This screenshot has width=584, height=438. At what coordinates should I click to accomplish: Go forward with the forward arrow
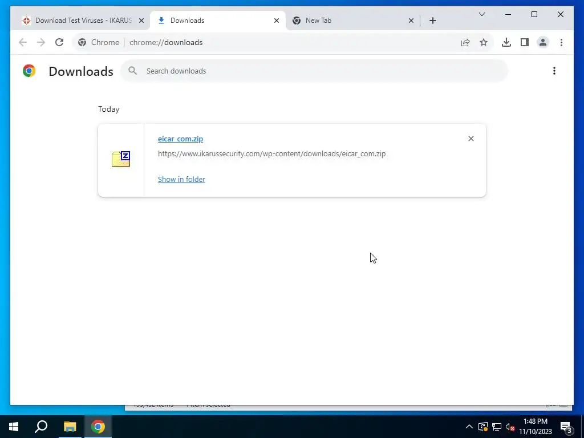[41, 42]
